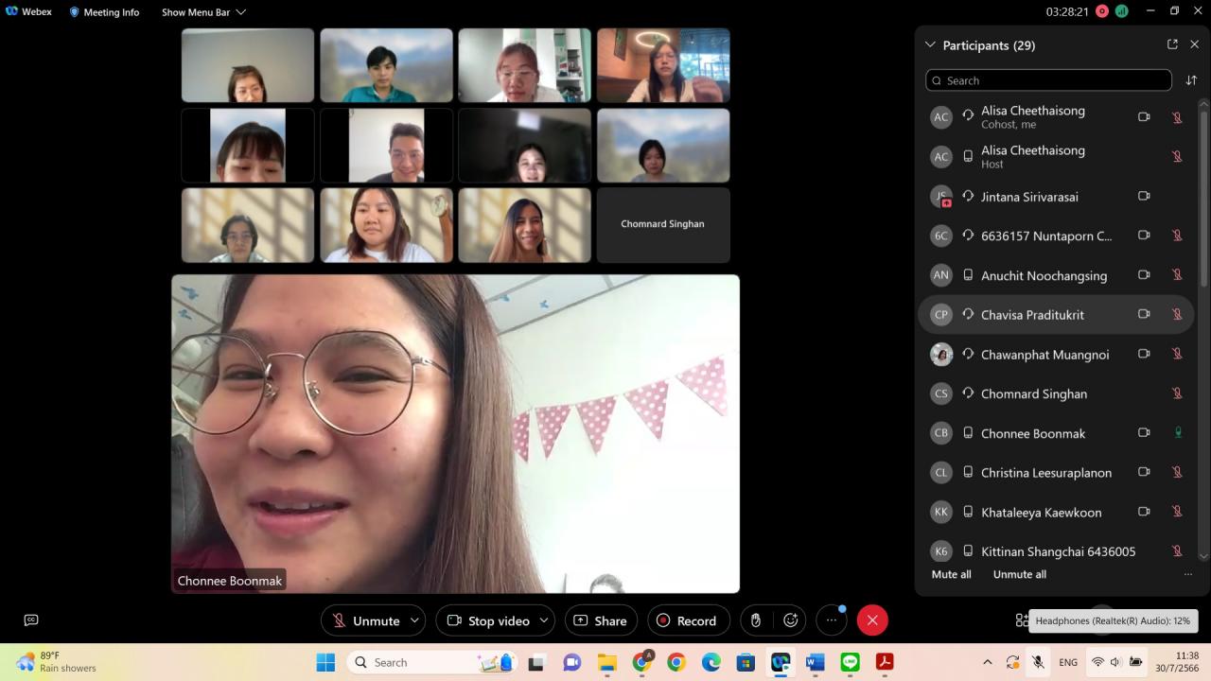Toggle the mute icon for Khataleeya Kaewkoon
This screenshot has width=1211, height=681.
coord(1178,512)
